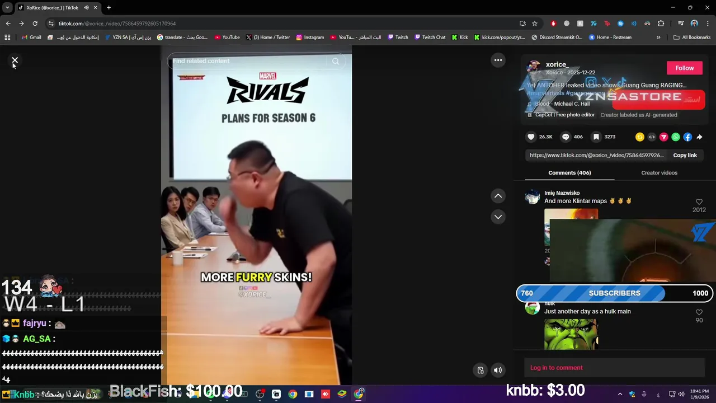716x403 pixels.
Task: Like Imię Nazwisko's comment
Action: (x=699, y=201)
